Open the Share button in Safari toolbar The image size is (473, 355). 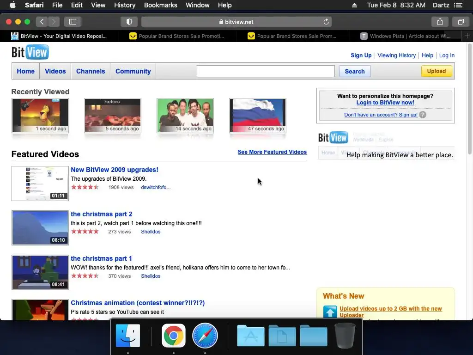tap(440, 22)
